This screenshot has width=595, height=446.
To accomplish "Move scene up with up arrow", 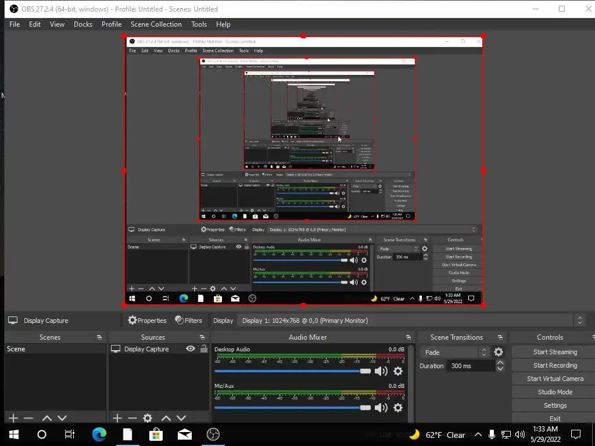I will coord(46,418).
